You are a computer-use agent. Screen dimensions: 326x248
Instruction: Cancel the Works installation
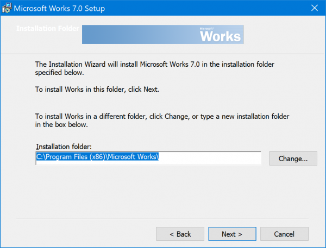284,234
